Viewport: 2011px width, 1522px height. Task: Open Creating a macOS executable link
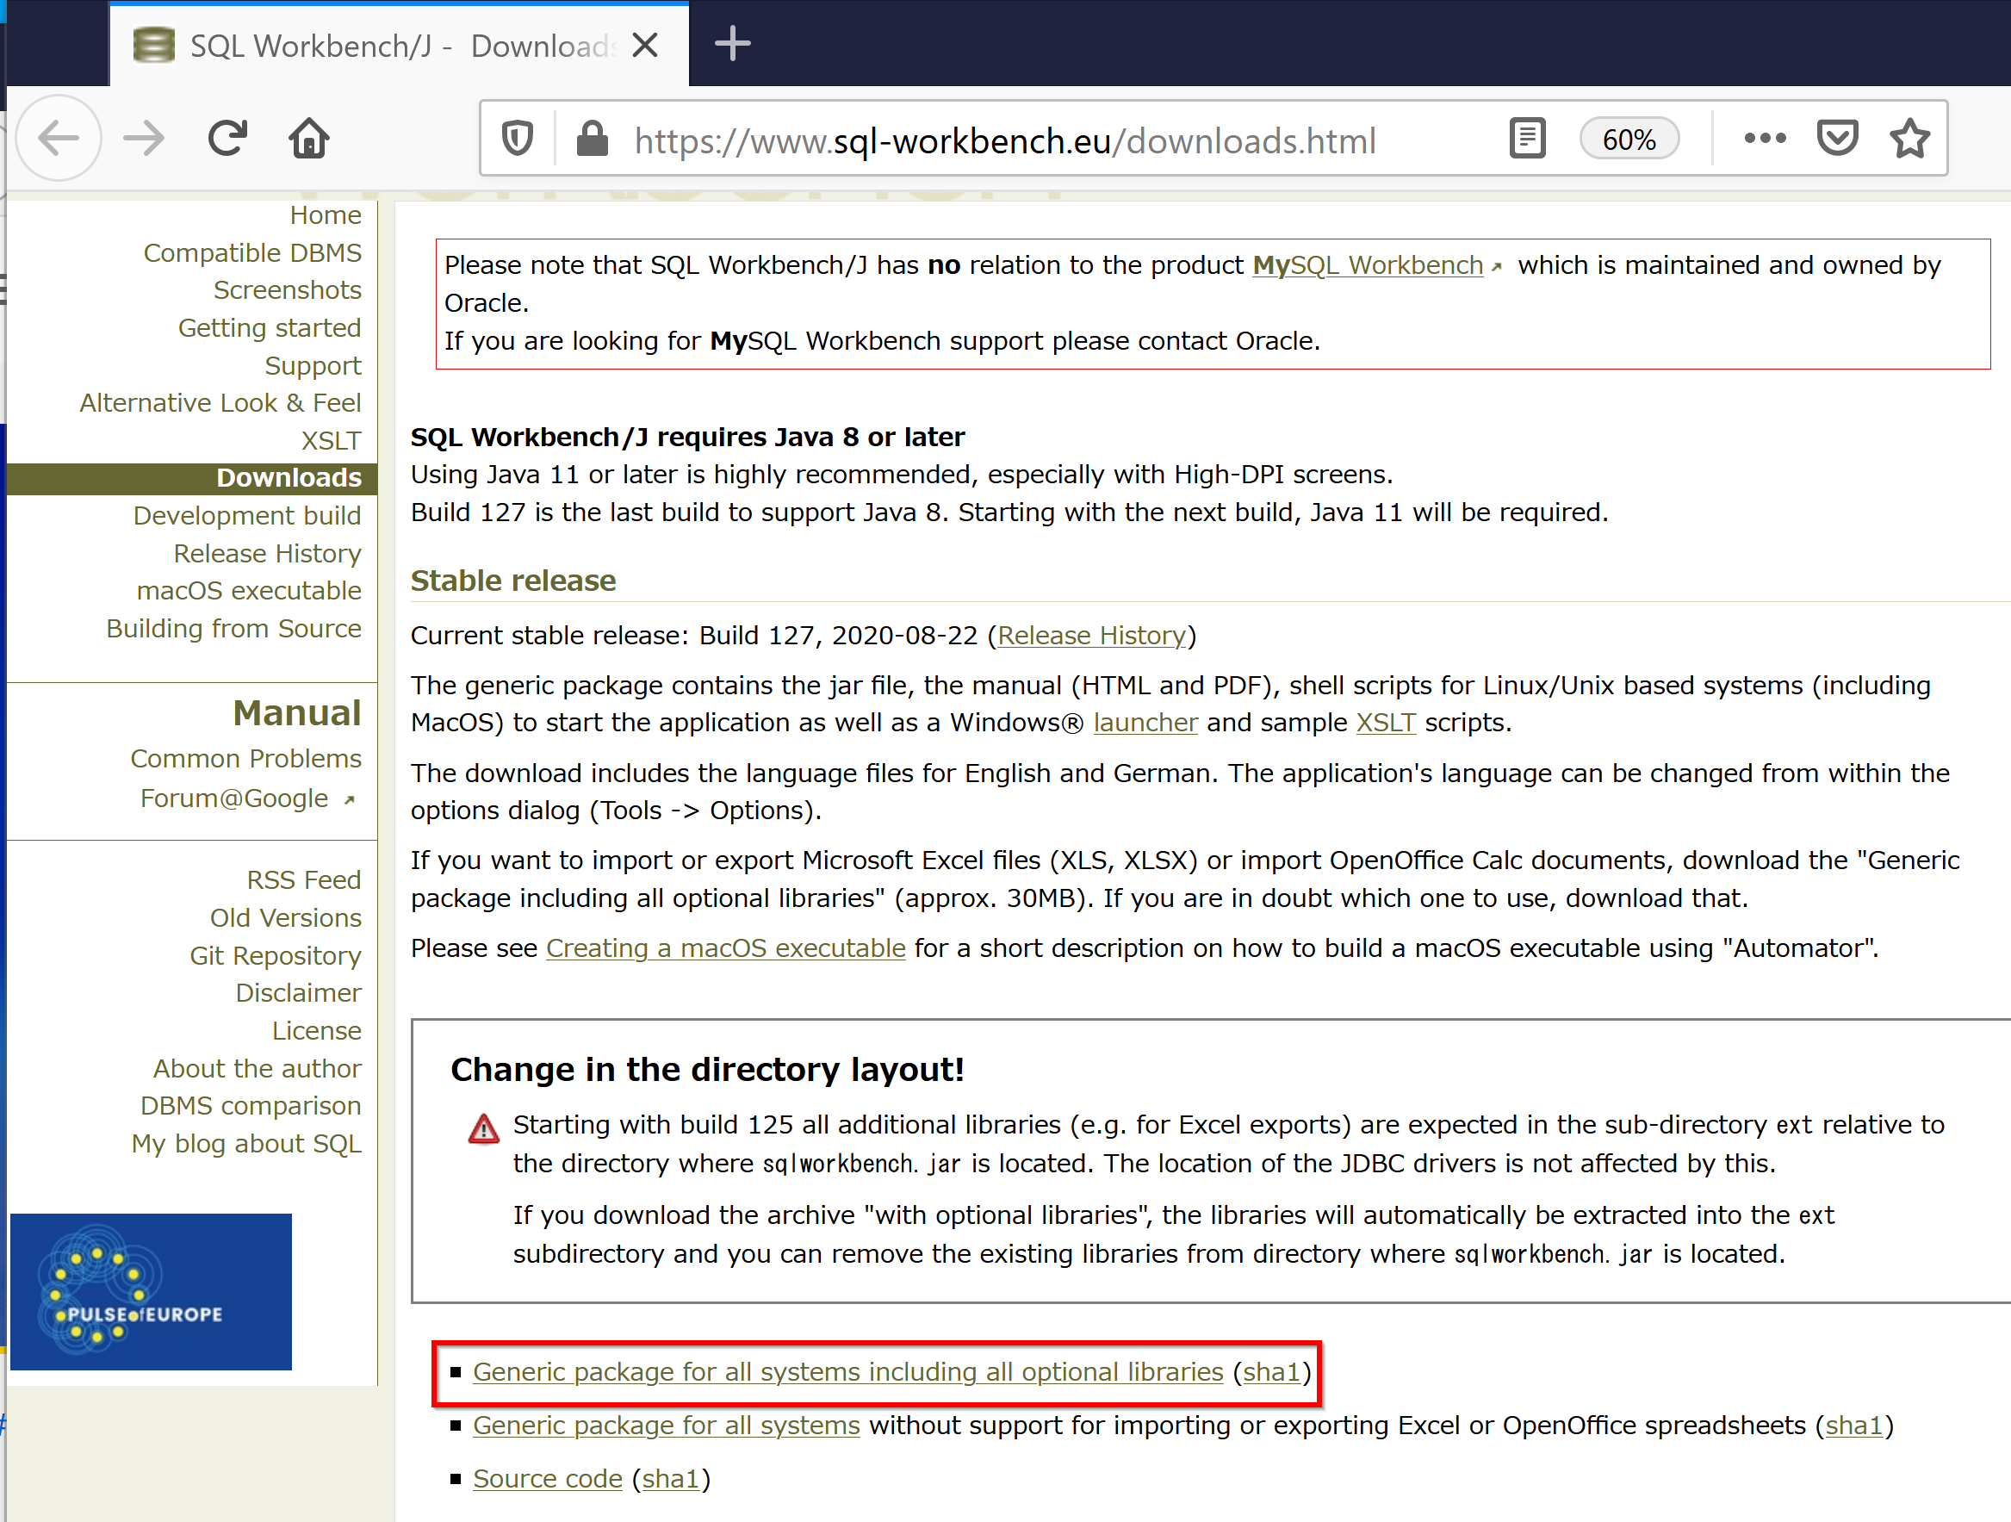(725, 948)
